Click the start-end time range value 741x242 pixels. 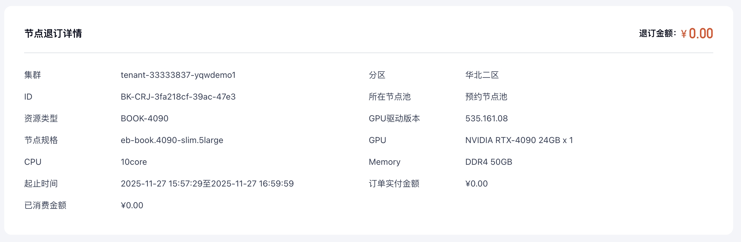coord(207,184)
